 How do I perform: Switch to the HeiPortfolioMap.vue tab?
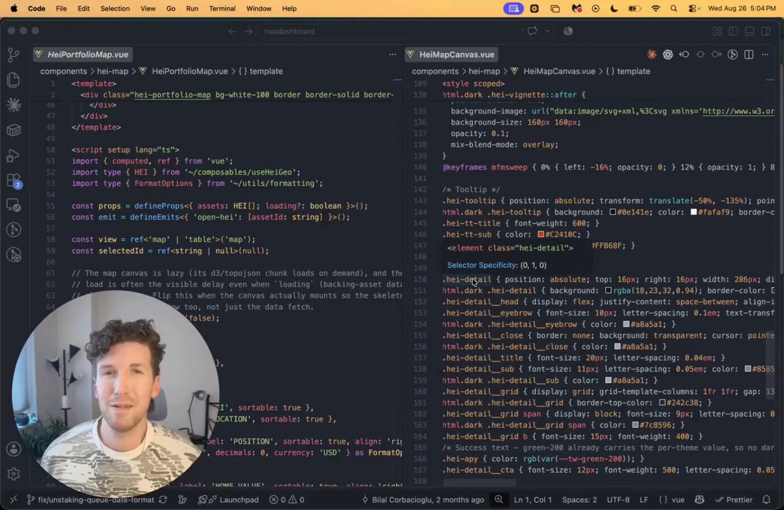pos(82,55)
